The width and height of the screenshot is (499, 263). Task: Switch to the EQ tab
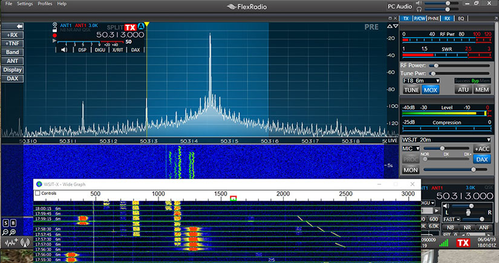coord(461,19)
